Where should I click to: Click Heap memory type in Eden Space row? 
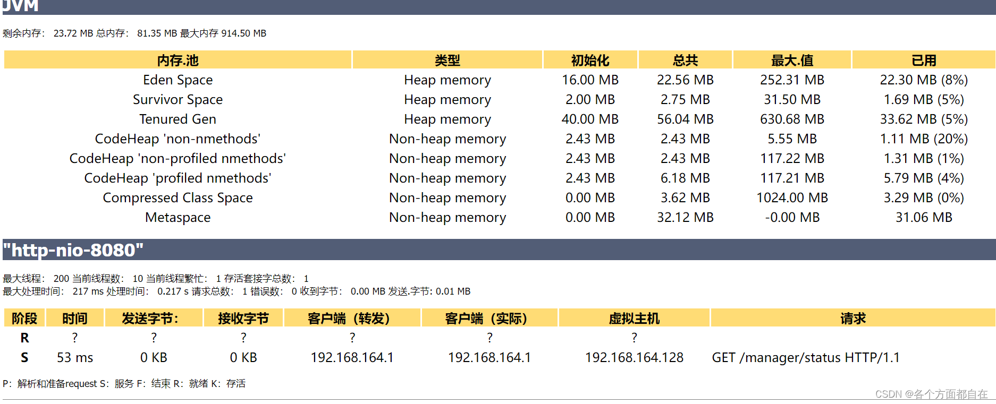pos(448,80)
